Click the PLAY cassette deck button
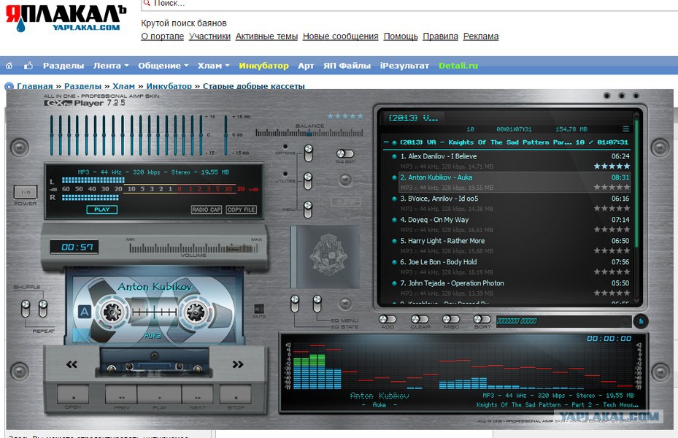The height and width of the screenshot is (438, 678). pos(160,394)
